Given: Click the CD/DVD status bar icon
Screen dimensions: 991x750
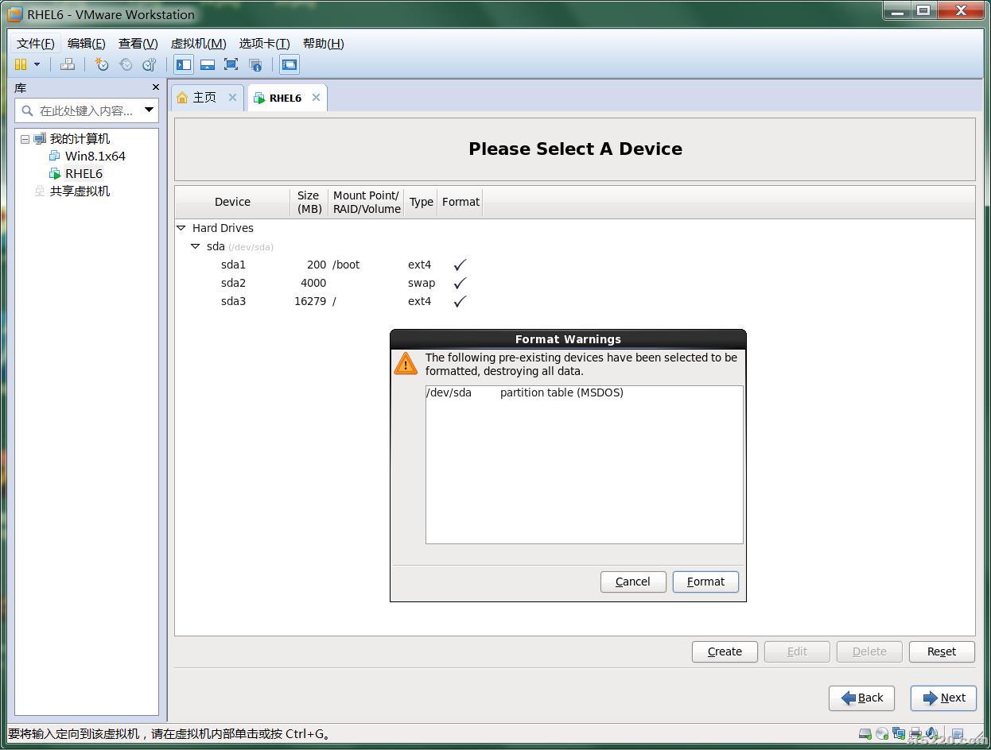Looking at the screenshot, I should [882, 733].
